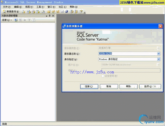Click the 用户名 field

[x=129, y=65]
